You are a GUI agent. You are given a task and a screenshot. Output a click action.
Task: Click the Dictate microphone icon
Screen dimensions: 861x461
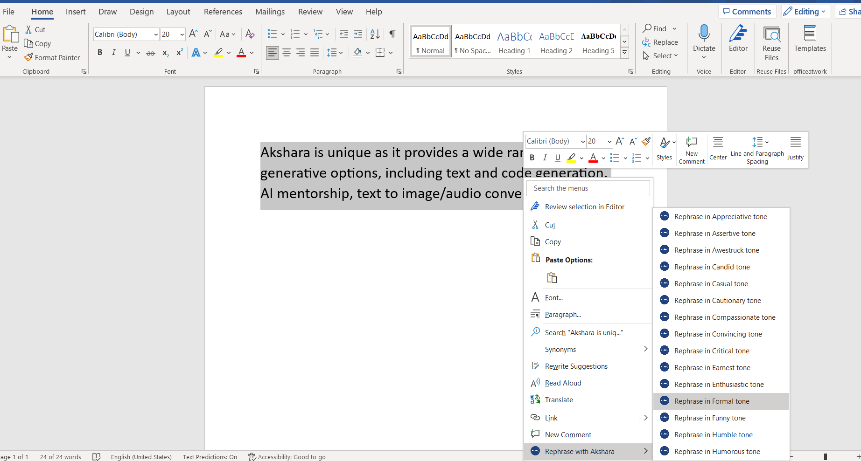click(704, 34)
